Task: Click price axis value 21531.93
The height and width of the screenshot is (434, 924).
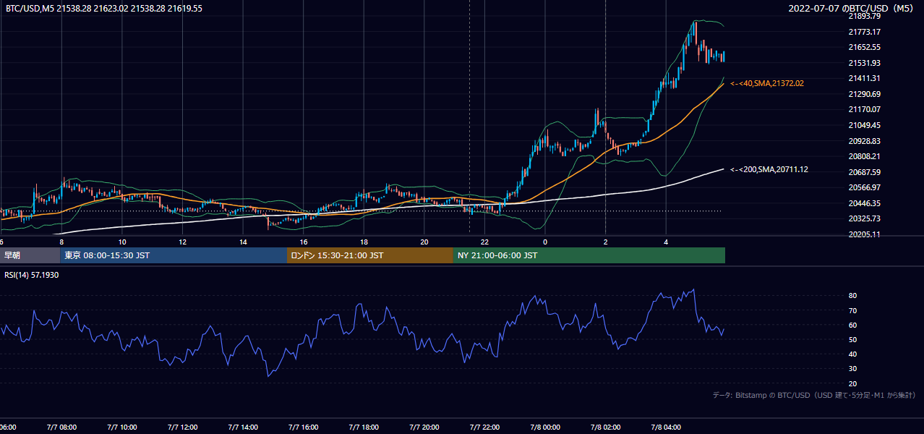Action: pyautogui.click(x=864, y=63)
